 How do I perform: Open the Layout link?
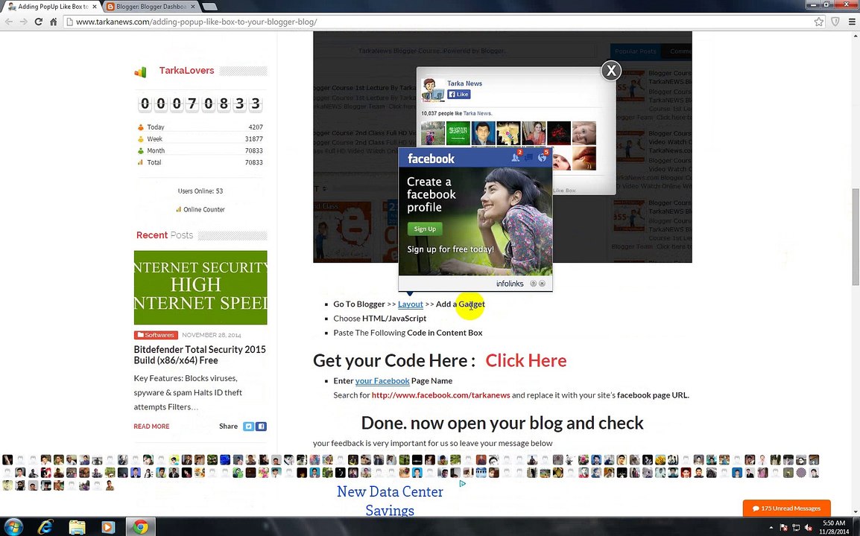[x=411, y=304]
